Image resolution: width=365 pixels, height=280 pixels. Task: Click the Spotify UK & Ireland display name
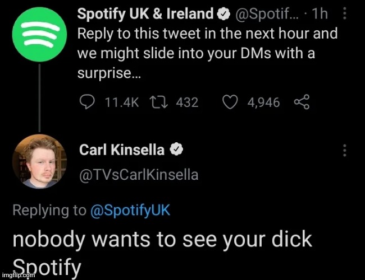pyautogui.click(x=146, y=13)
